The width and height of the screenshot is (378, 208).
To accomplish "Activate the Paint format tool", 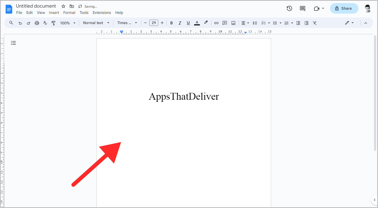I will pyautogui.click(x=53, y=23).
